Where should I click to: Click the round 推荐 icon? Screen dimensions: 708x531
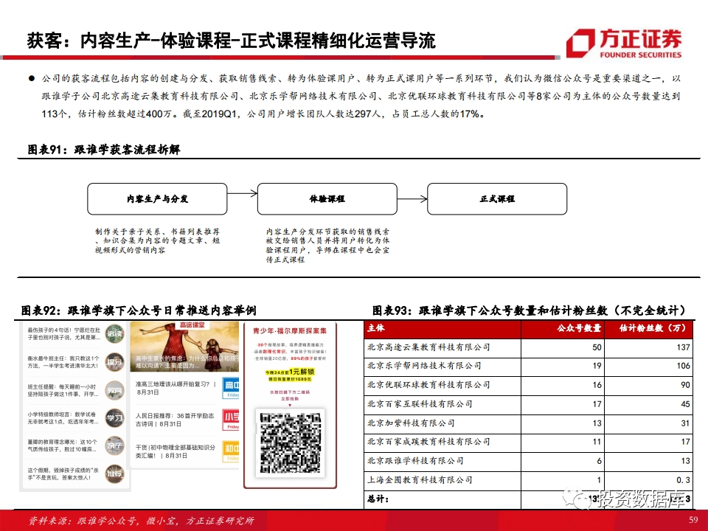115,474
